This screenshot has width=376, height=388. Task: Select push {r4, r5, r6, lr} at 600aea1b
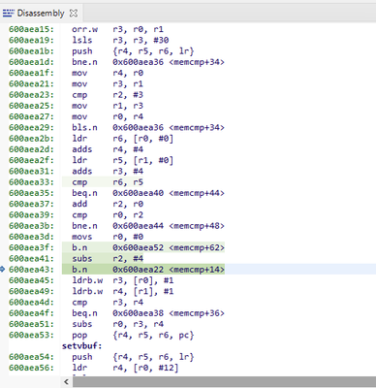pos(133,51)
